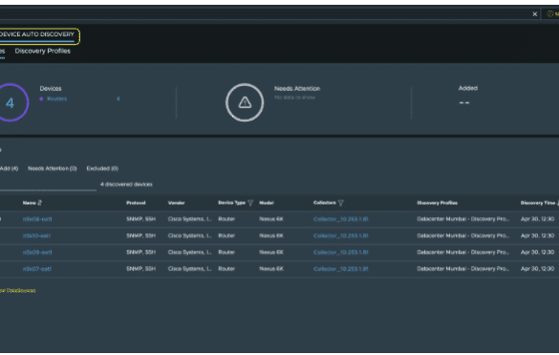Image resolution: width=559 pixels, height=355 pixels.
Task: Click the Discovery Time column header
Action: pyautogui.click(x=538, y=203)
